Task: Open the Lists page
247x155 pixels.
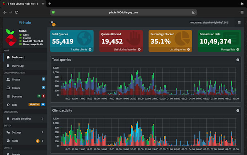Action: click(25, 105)
